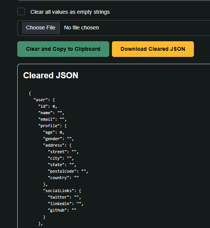Click the "twitter": "" line
The width and height of the screenshot is (210, 228).
64,197
